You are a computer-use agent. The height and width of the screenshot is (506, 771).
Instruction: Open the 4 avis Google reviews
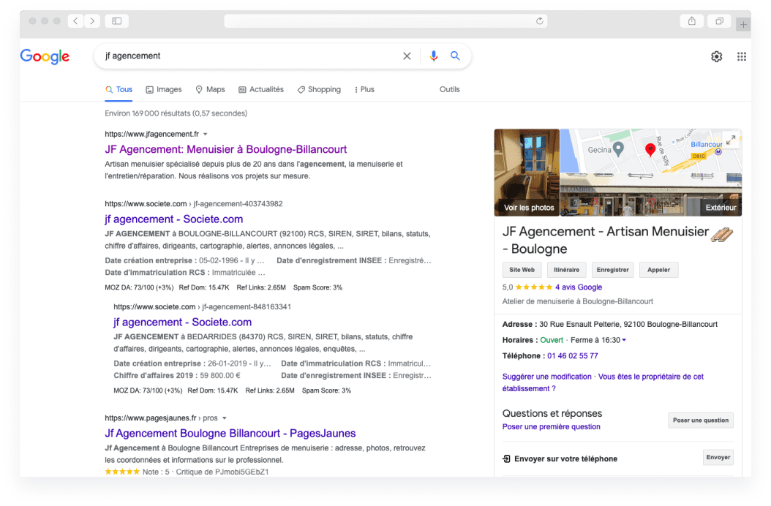click(578, 287)
